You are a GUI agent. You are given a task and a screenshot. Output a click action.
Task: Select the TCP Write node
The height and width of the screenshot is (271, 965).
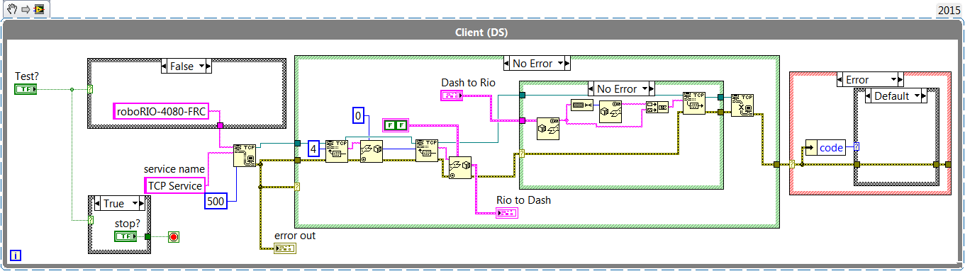(694, 104)
